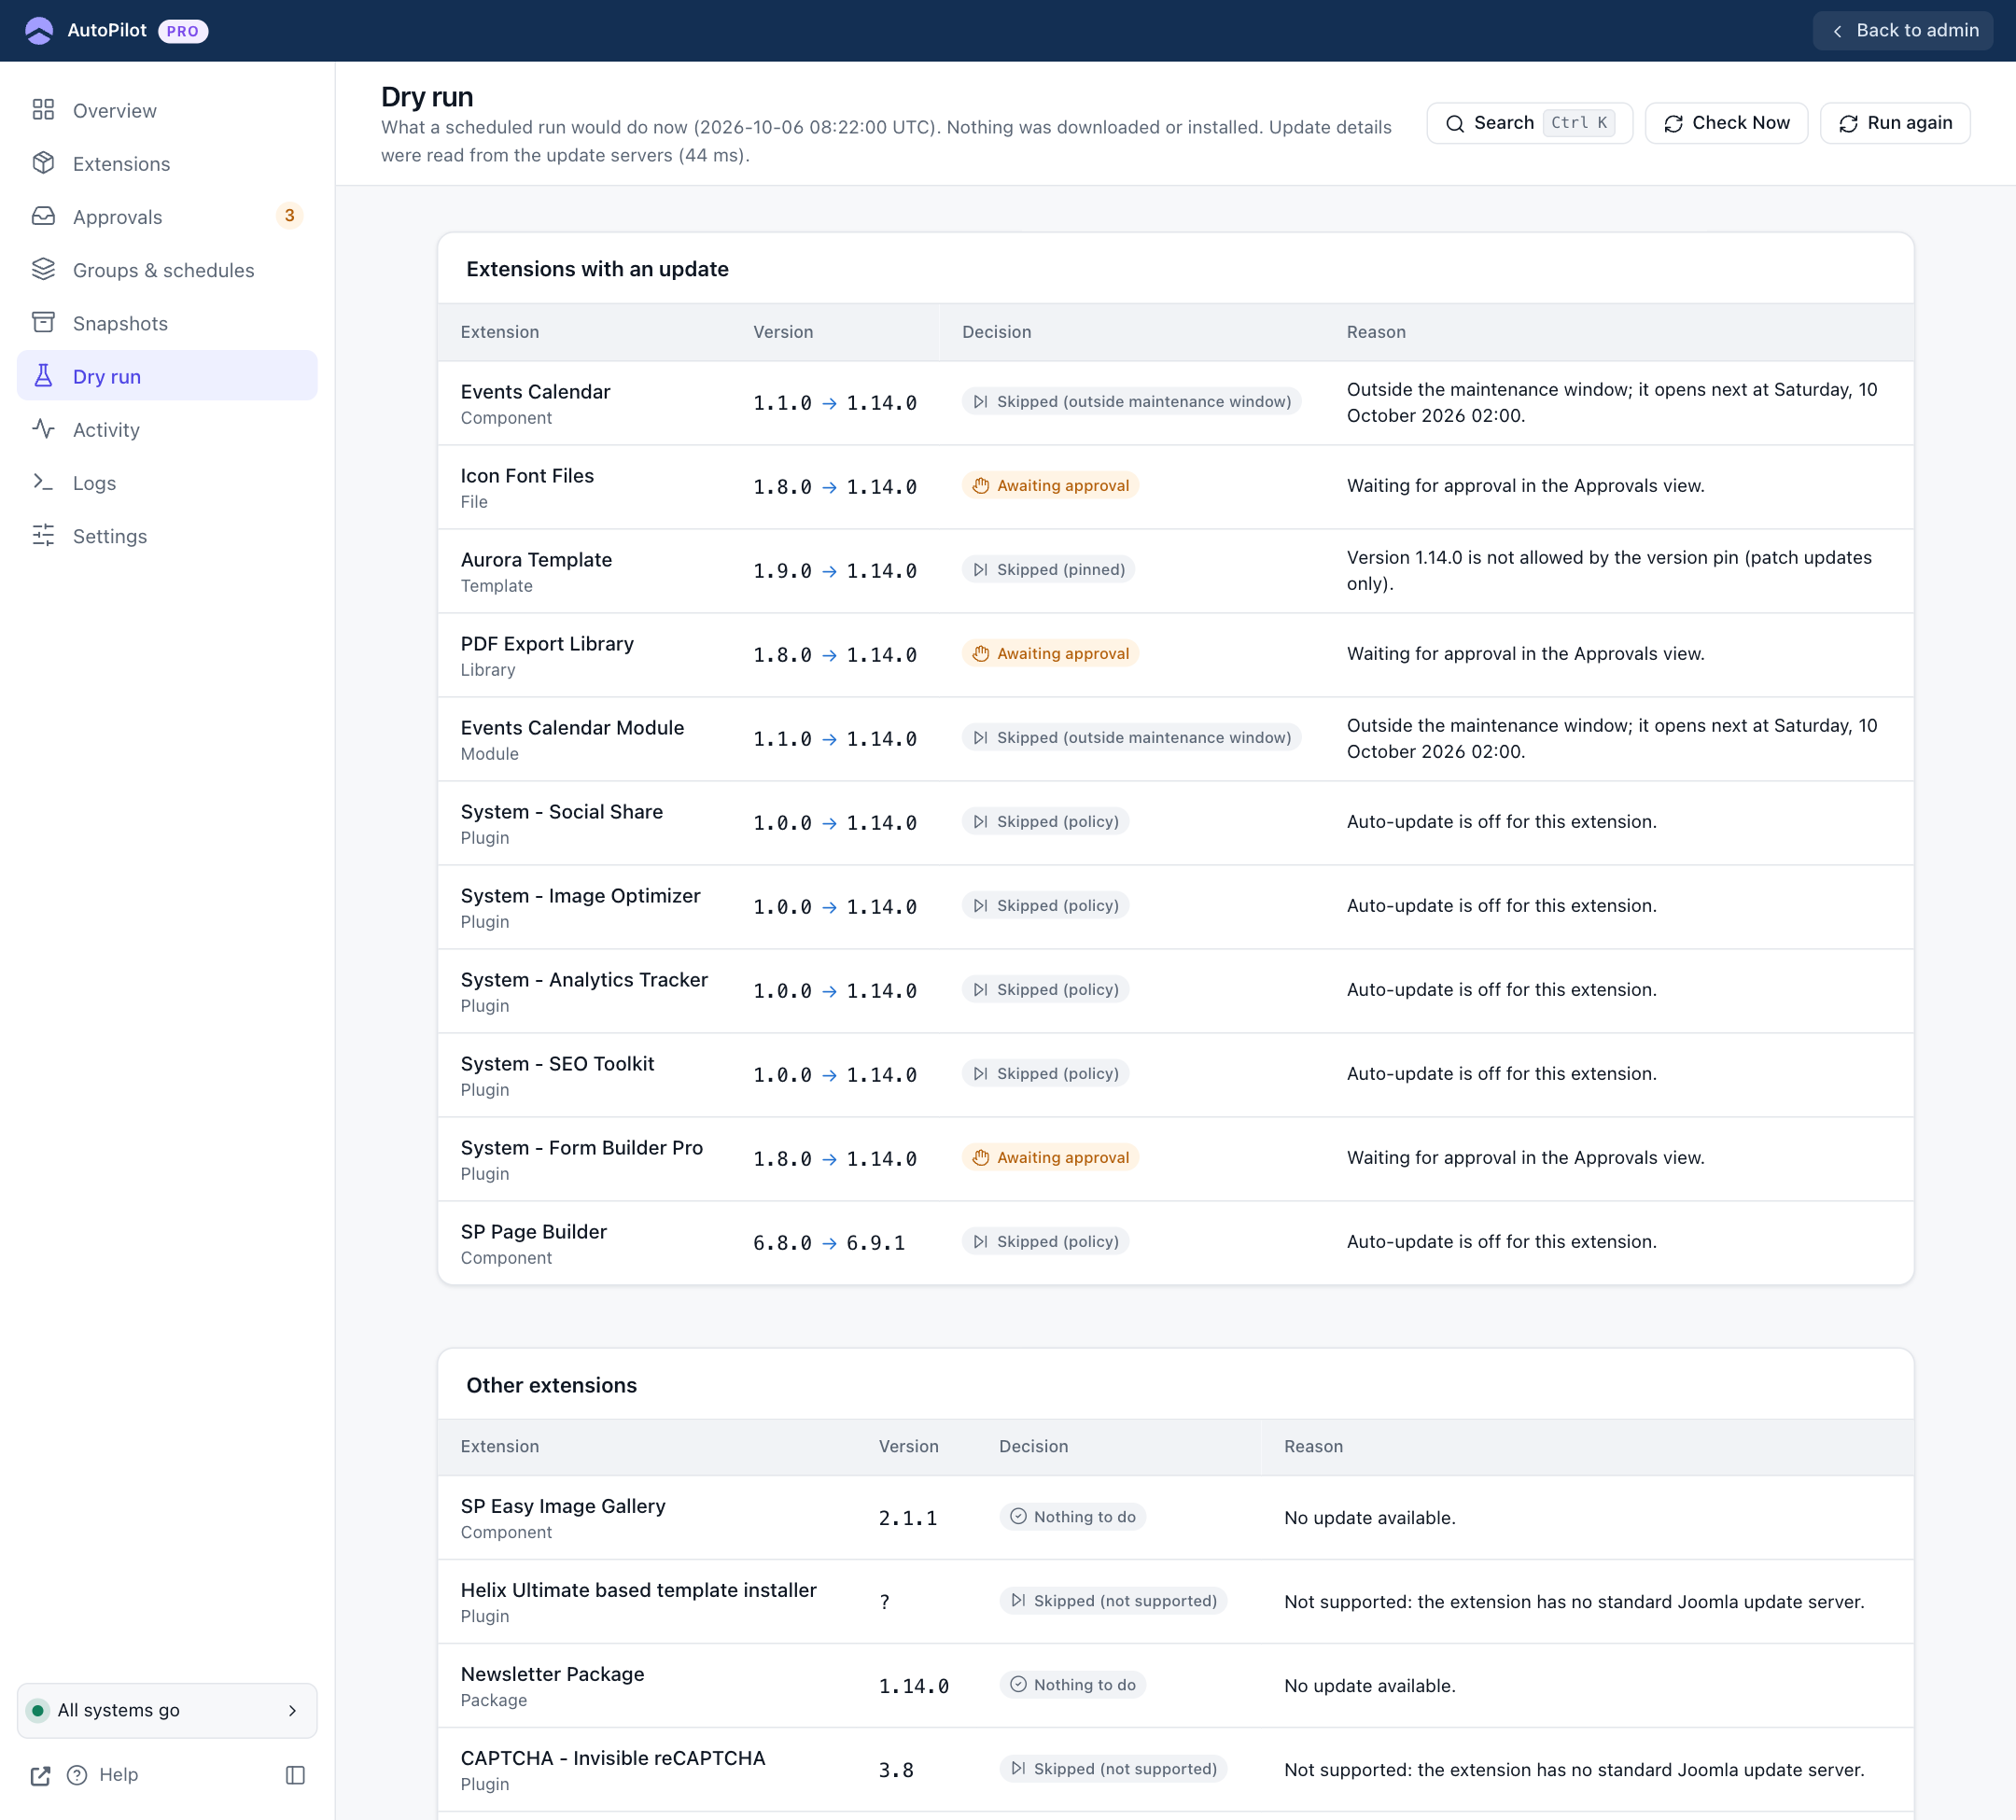Click Back to admin button

pos(1902,31)
